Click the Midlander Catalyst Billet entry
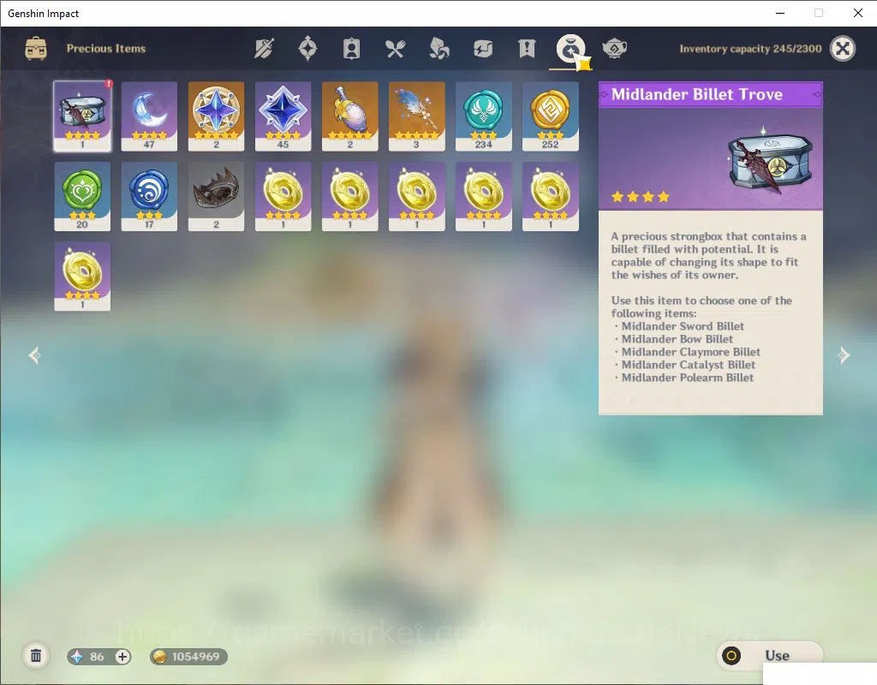Viewport: 877px width, 685px height. pyautogui.click(x=688, y=365)
